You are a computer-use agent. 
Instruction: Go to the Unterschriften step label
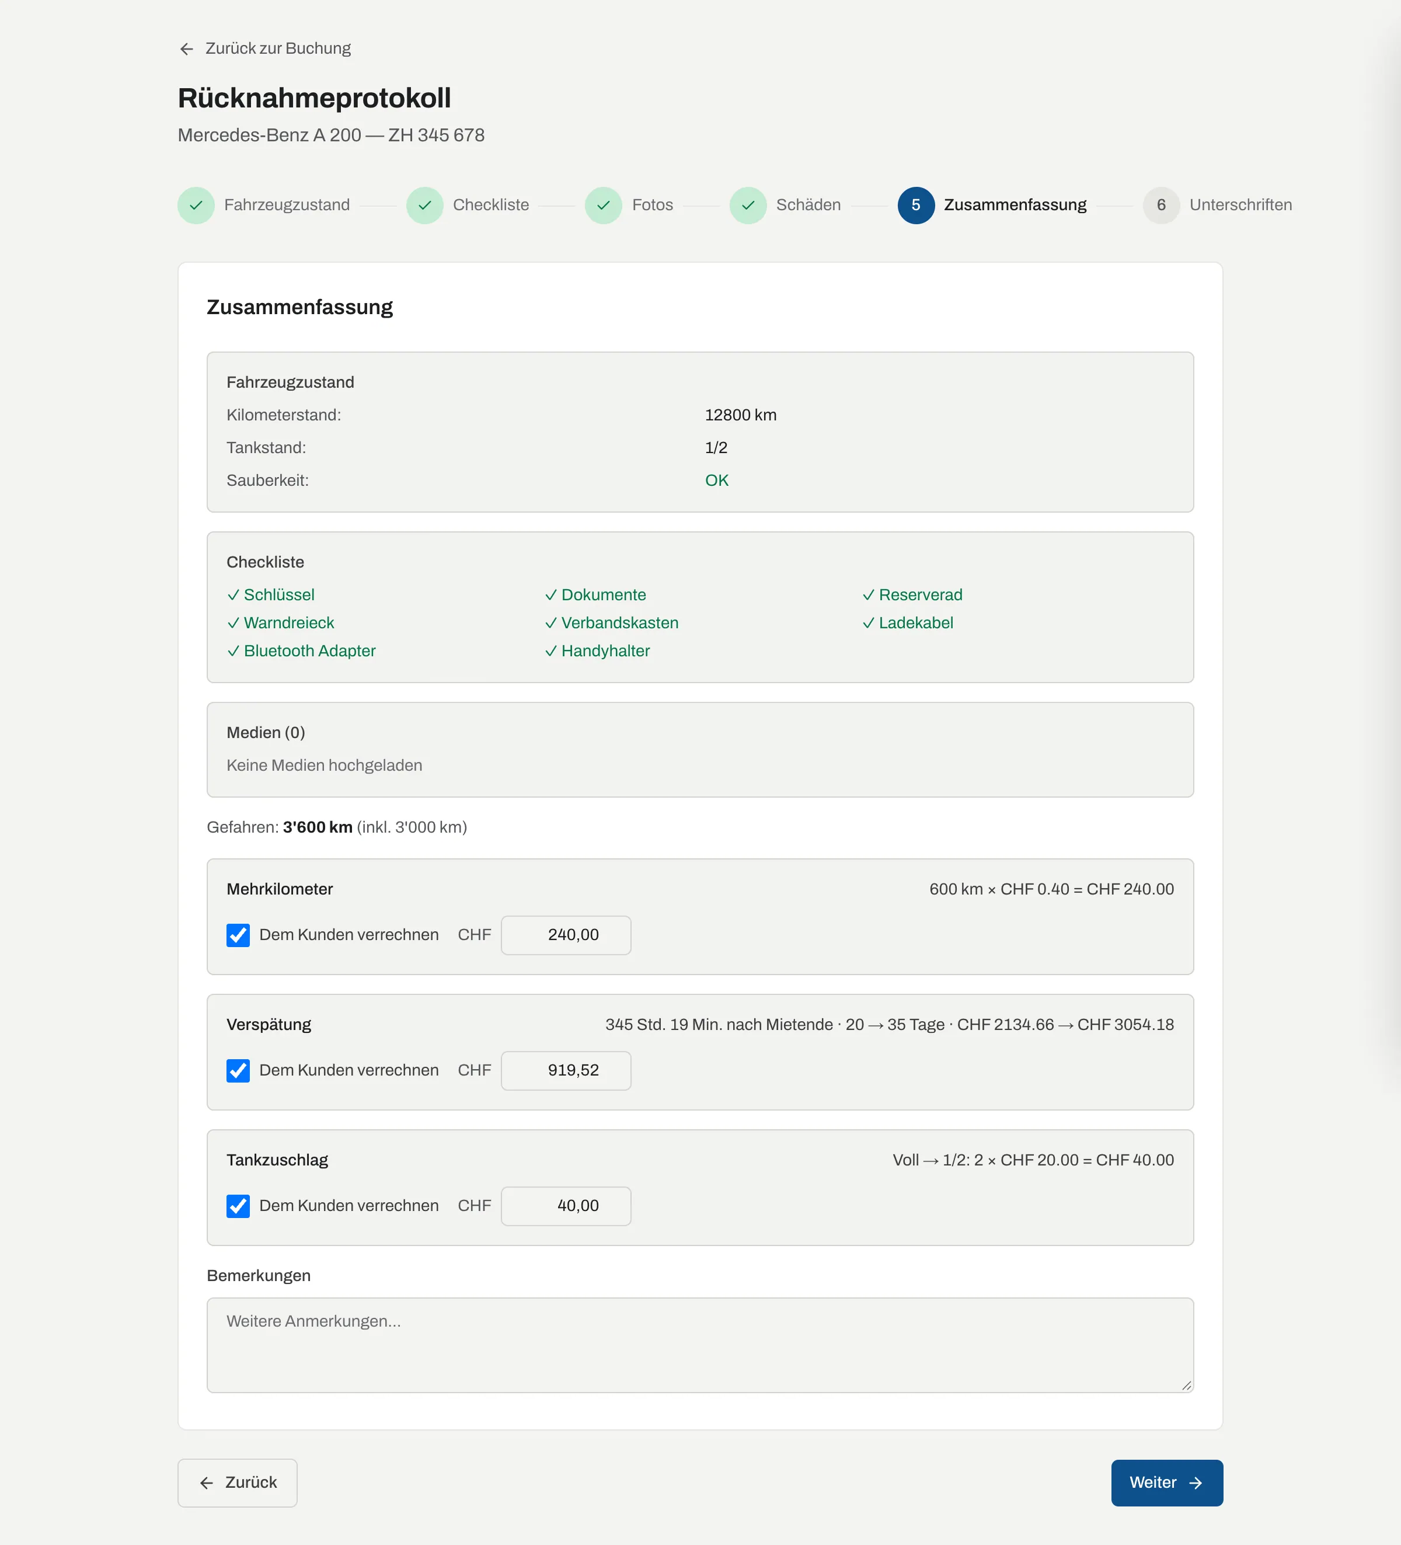point(1240,206)
